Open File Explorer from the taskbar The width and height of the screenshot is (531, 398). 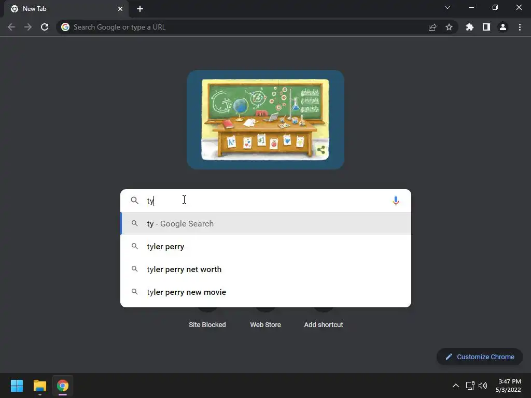click(x=39, y=386)
